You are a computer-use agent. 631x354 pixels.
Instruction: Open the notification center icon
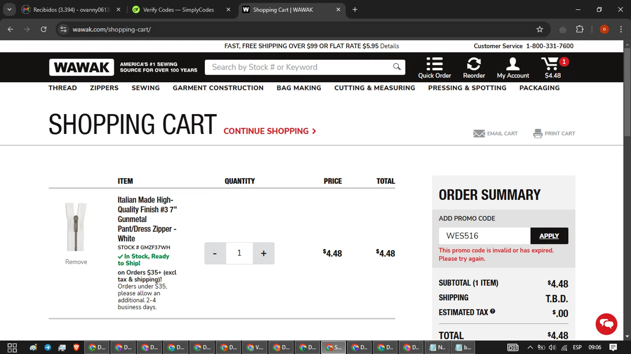pyautogui.click(x=613, y=347)
